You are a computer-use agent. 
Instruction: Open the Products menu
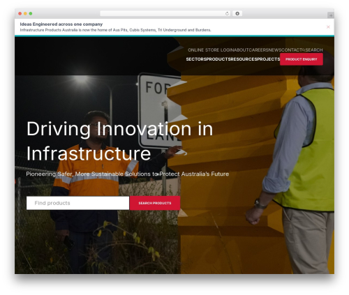point(218,59)
